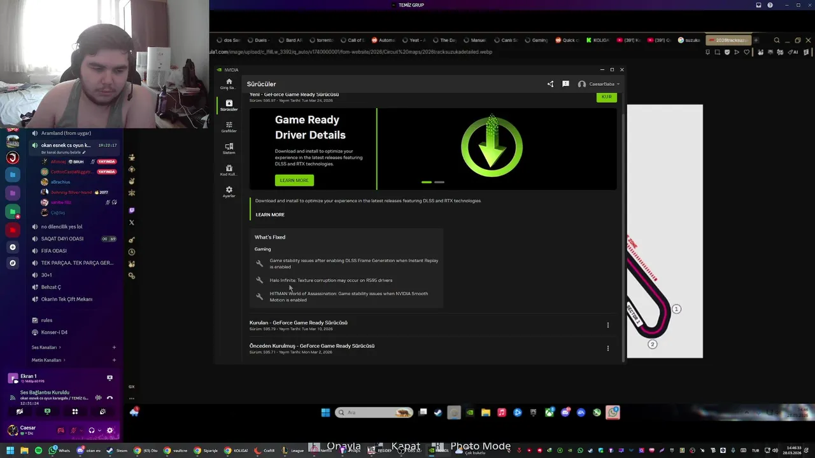Open new browser tab with plus button
815x458 pixels.
click(756, 40)
